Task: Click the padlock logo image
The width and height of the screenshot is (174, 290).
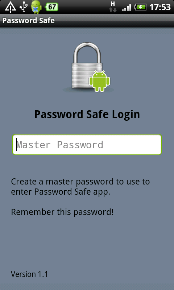Action: [88, 67]
